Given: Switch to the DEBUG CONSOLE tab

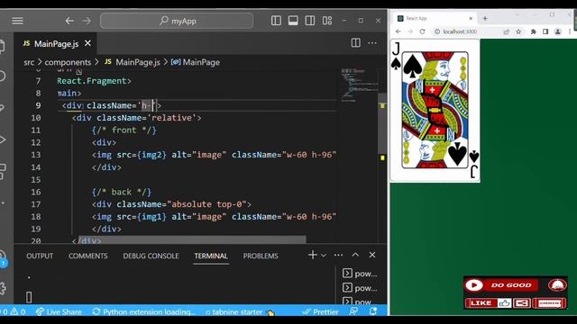Looking at the screenshot, I should (x=151, y=256).
